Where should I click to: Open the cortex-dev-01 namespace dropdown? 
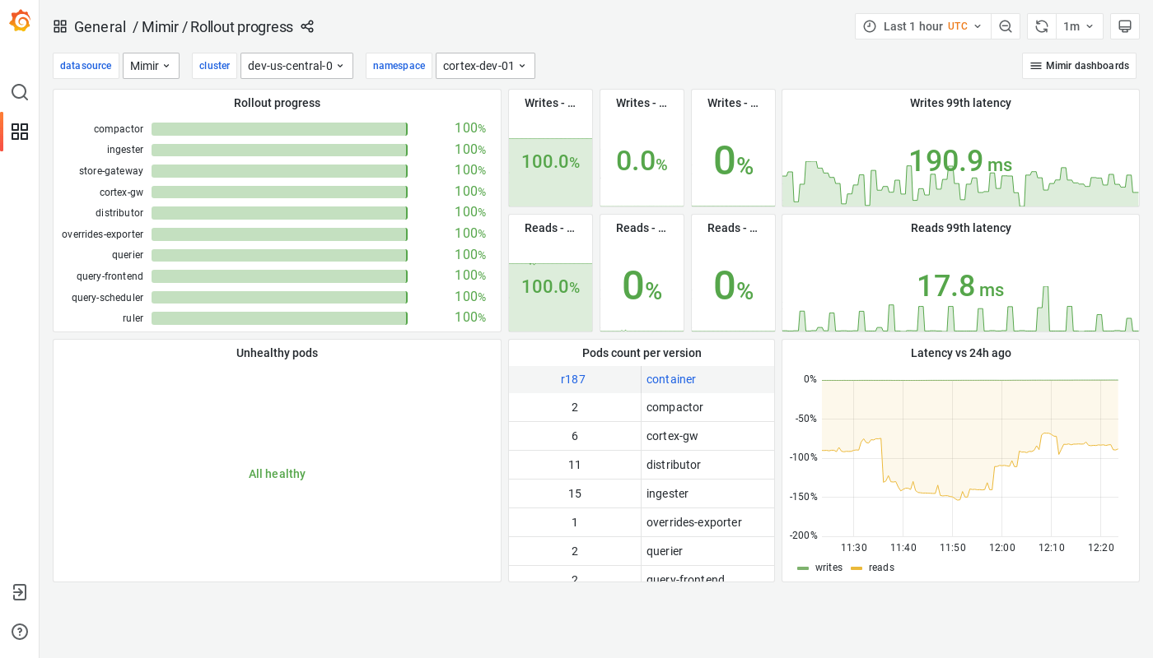tap(485, 65)
